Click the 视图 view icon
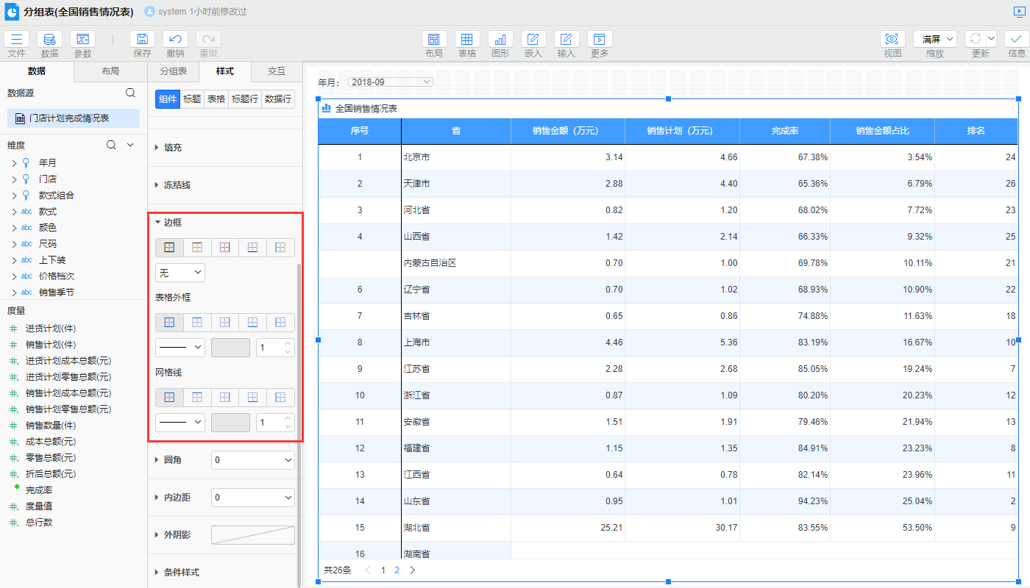 click(x=892, y=40)
